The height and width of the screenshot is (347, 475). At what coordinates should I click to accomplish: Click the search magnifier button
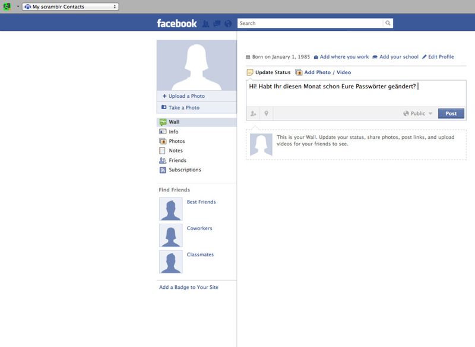(388, 23)
